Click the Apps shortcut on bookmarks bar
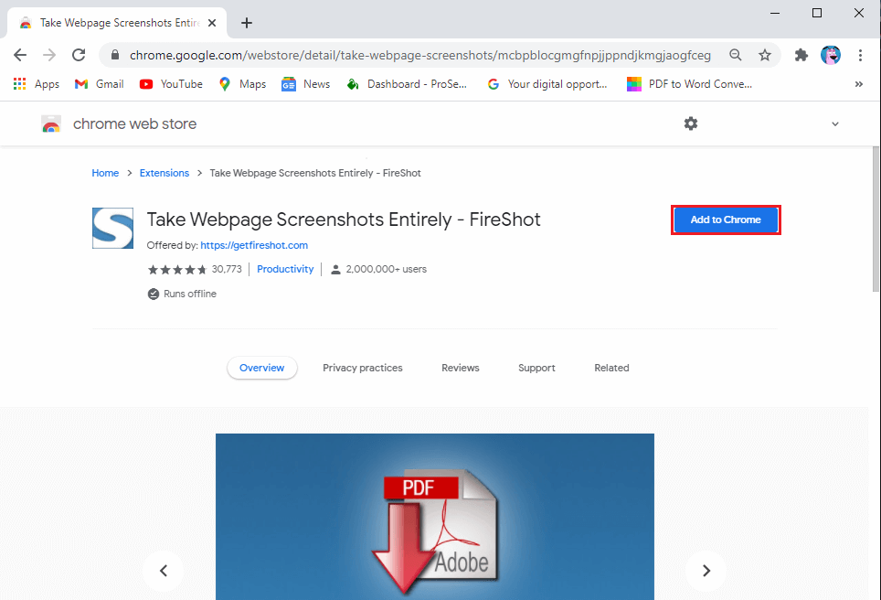Screen dimensions: 881x600 pyautogui.click(x=19, y=83)
